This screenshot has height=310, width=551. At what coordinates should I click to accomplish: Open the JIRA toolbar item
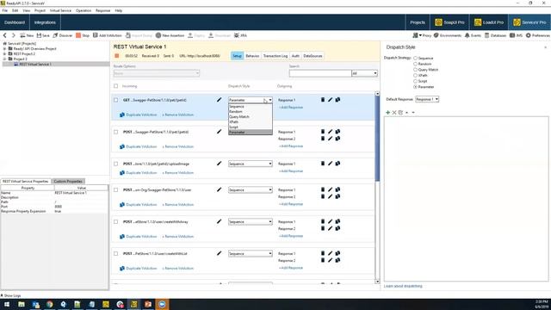pos(241,35)
